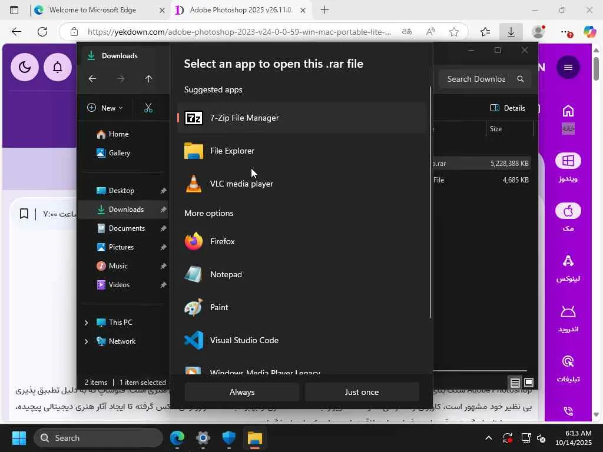Refresh the current web page

pos(42,32)
